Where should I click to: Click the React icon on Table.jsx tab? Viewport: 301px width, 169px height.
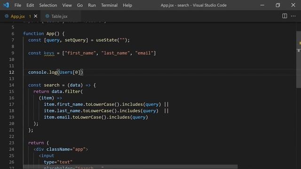47,16
